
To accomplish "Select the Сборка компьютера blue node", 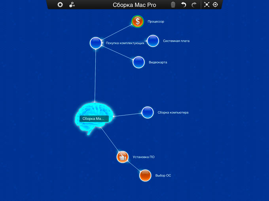I will pyautogui.click(x=148, y=112).
